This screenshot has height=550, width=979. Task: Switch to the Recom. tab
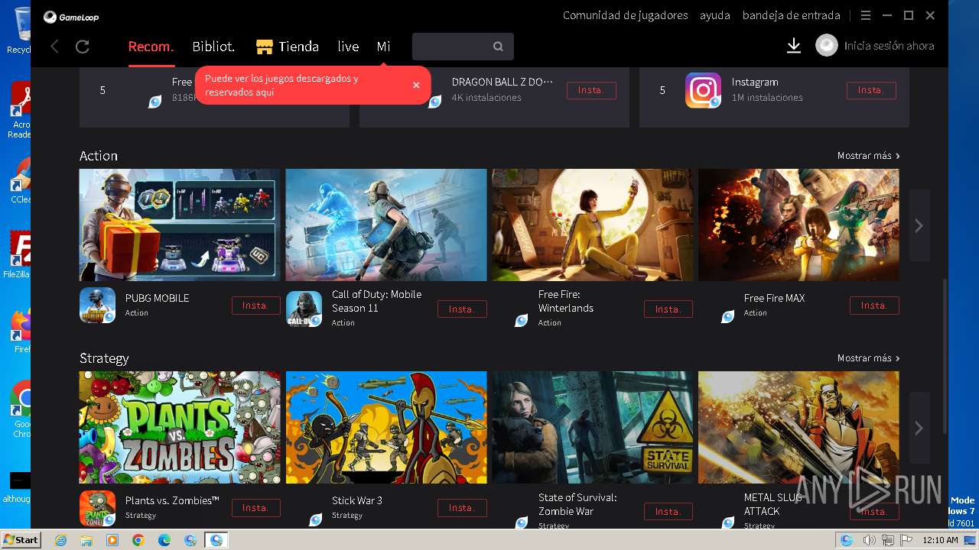click(x=151, y=47)
